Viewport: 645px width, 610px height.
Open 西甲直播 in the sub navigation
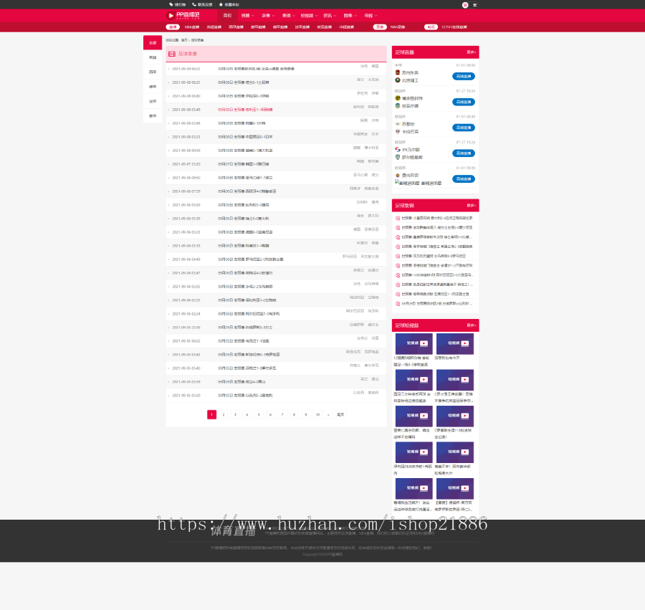(x=236, y=27)
